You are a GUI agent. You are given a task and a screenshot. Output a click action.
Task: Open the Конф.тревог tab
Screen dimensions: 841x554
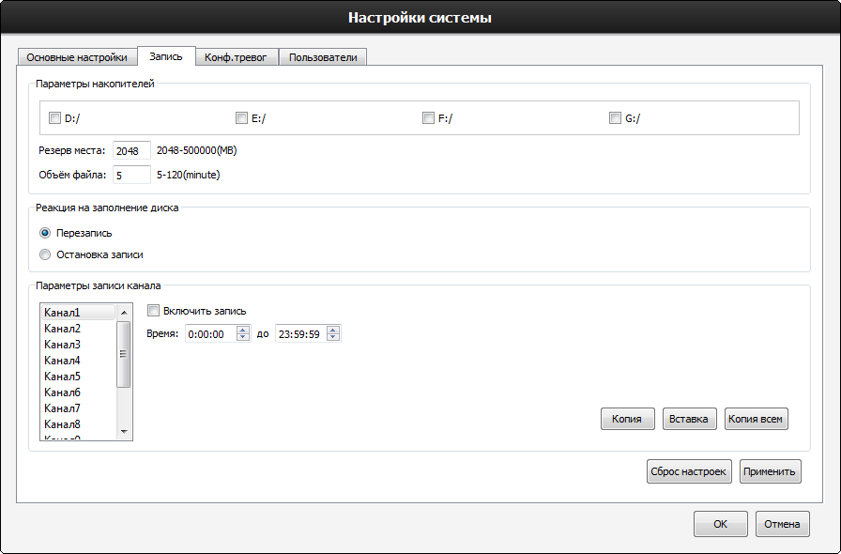236,57
